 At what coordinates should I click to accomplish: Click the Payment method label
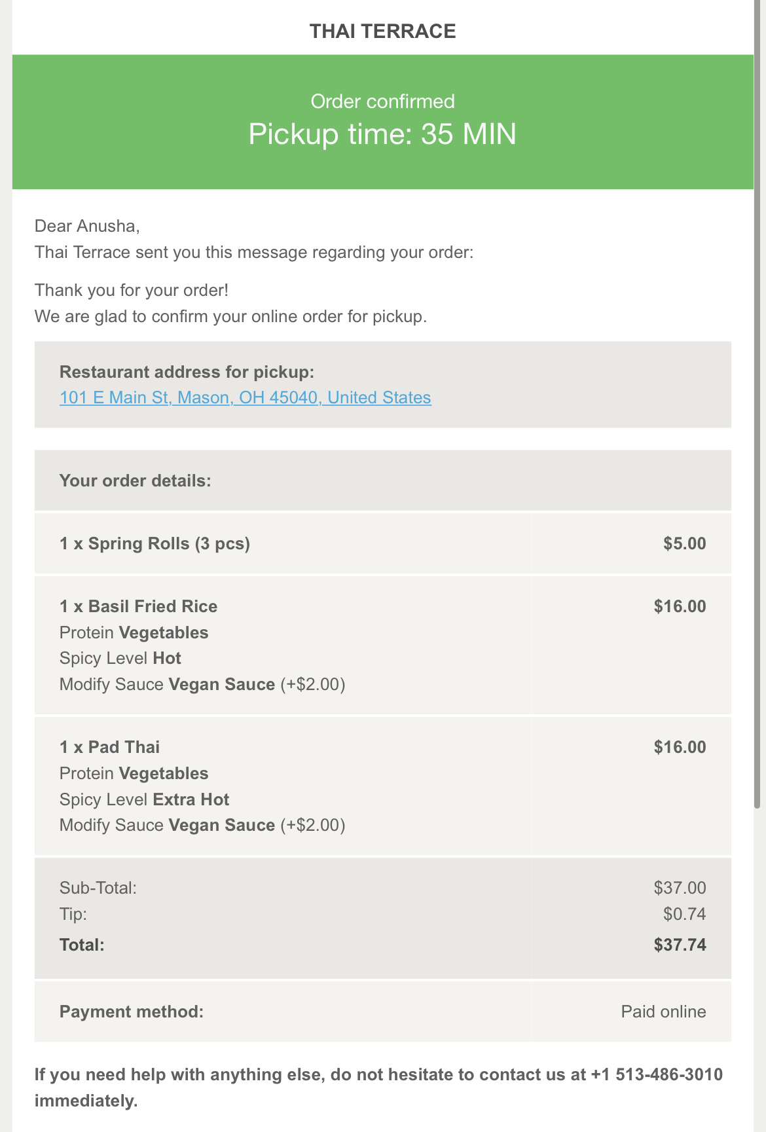click(132, 1012)
